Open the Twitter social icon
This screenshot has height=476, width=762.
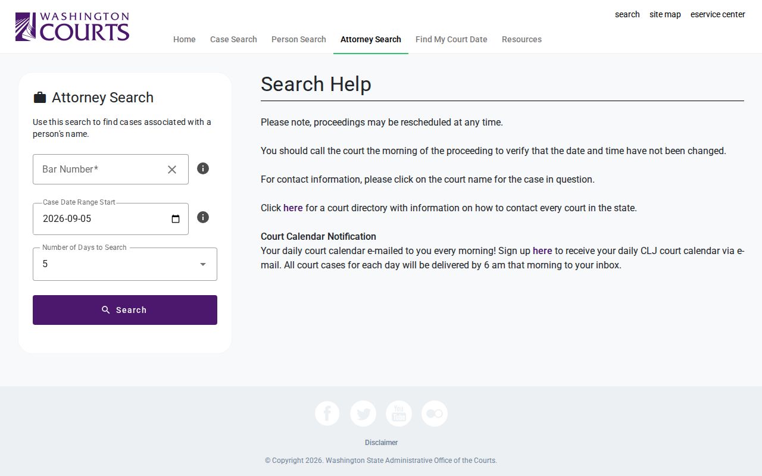[363, 414]
